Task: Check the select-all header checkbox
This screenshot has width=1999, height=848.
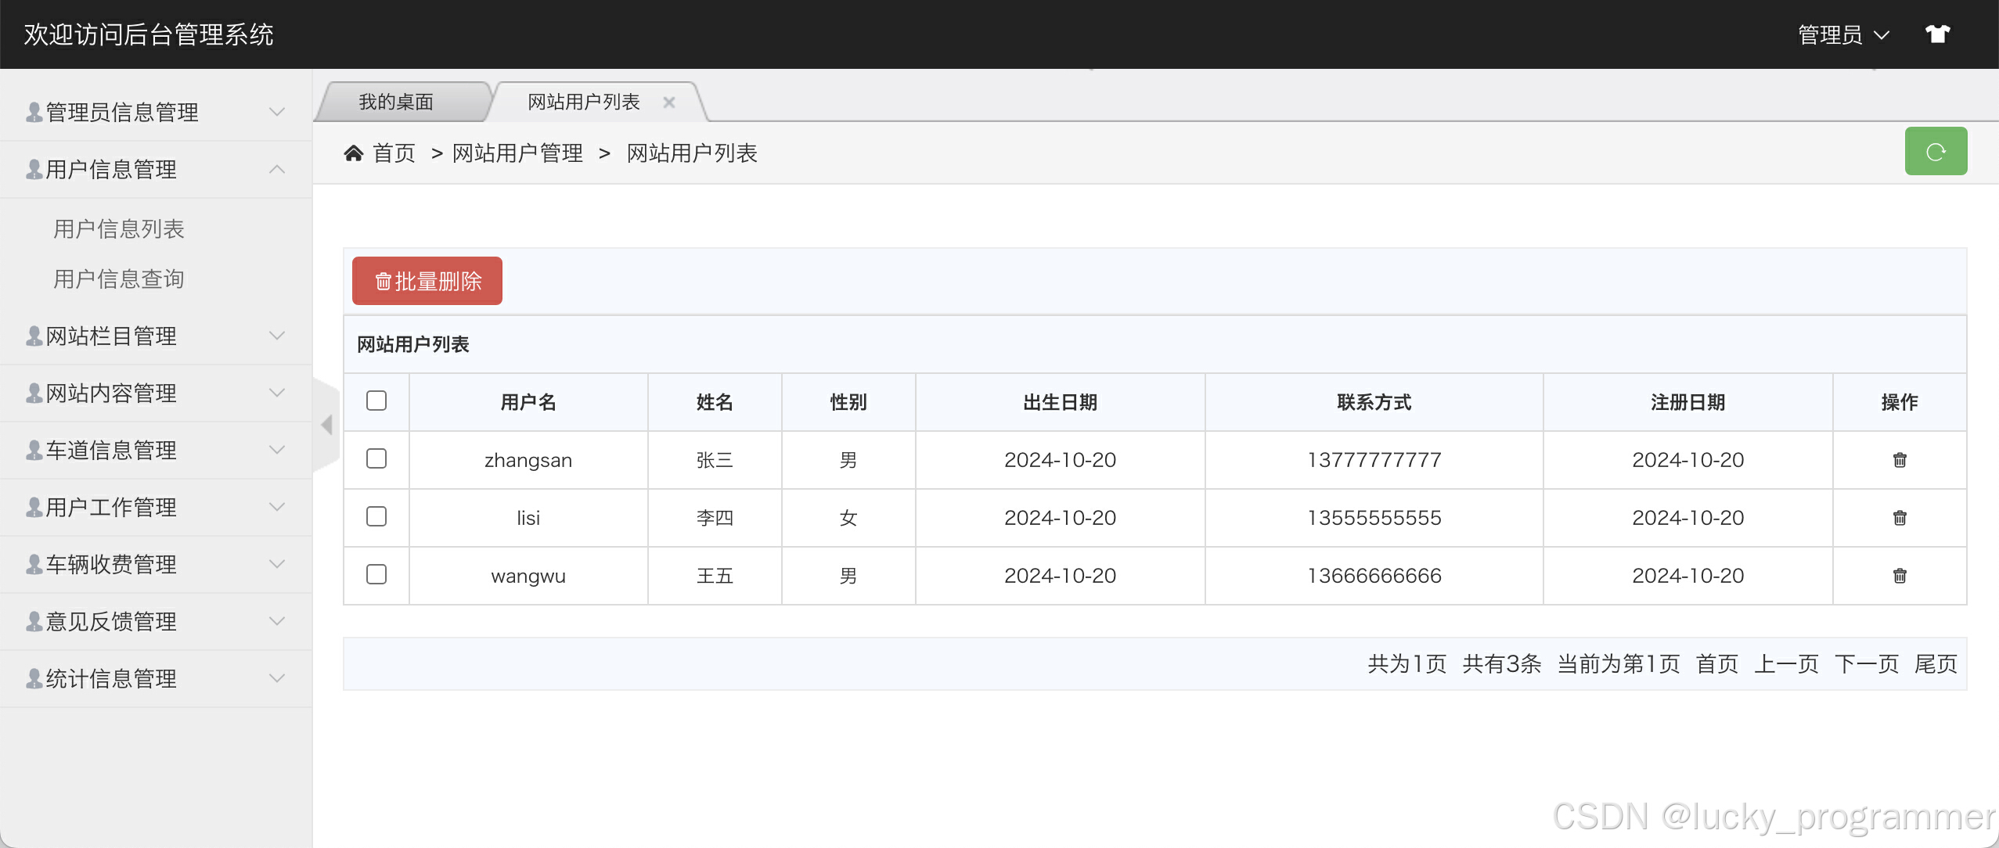Action: (x=376, y=401)
